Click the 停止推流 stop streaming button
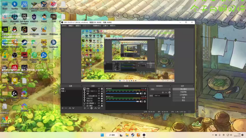This screenshot has height=138, width=246. tap(183, 89)
